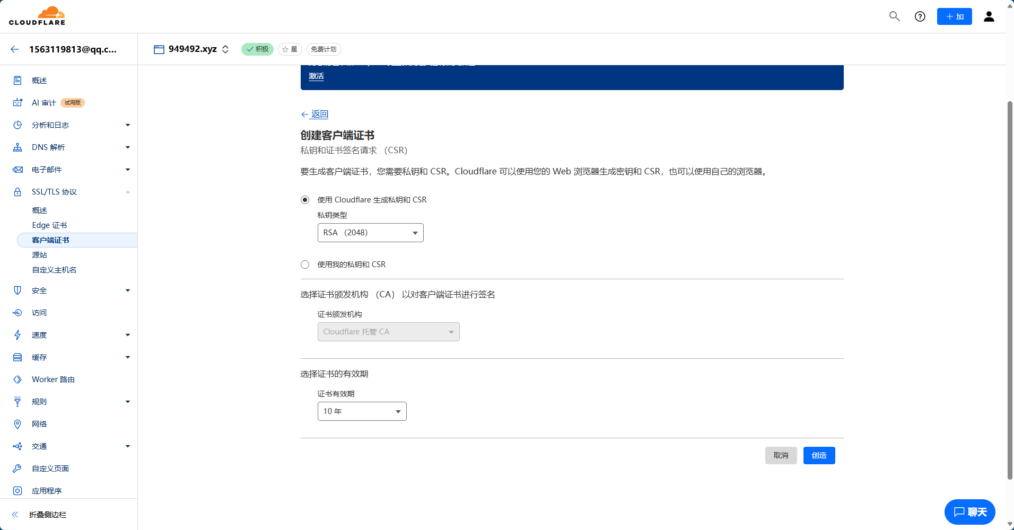Viewport: 1014px width, 530px height.
Task: Open the 证书有效期 10 年 dropdown
Action: pyautogui.click(x=362, y=411)
